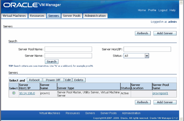Focus the Server Pool Name field
The height and width of the screenshot is (121, 184).
point(68,49)
